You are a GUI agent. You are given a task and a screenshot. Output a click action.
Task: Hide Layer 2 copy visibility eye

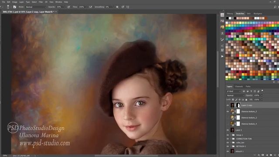pos(228,106)
